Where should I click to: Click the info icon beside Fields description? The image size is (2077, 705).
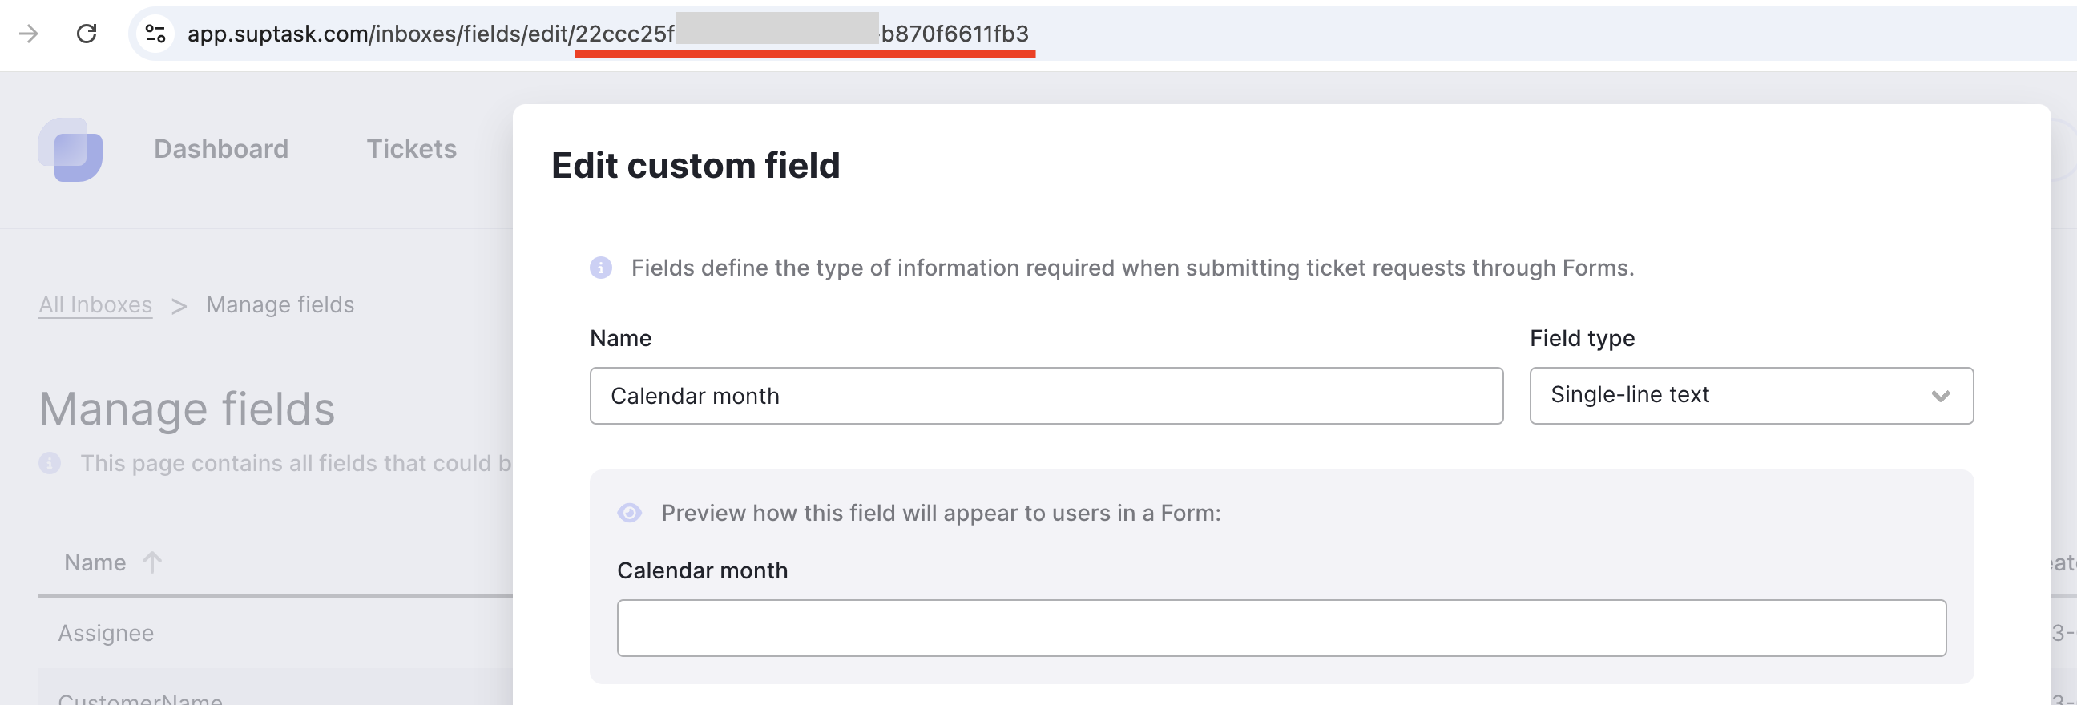click(601, 268)
